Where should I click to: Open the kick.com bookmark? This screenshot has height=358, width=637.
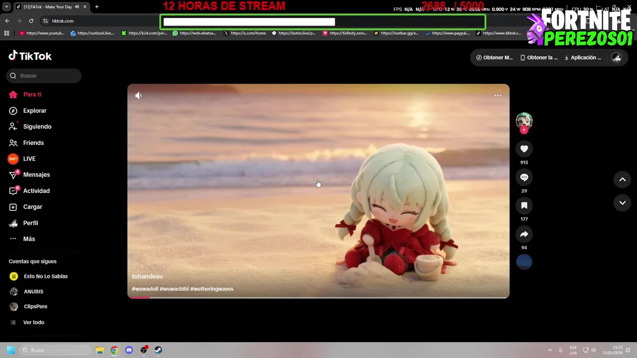(x=144, y=33)
